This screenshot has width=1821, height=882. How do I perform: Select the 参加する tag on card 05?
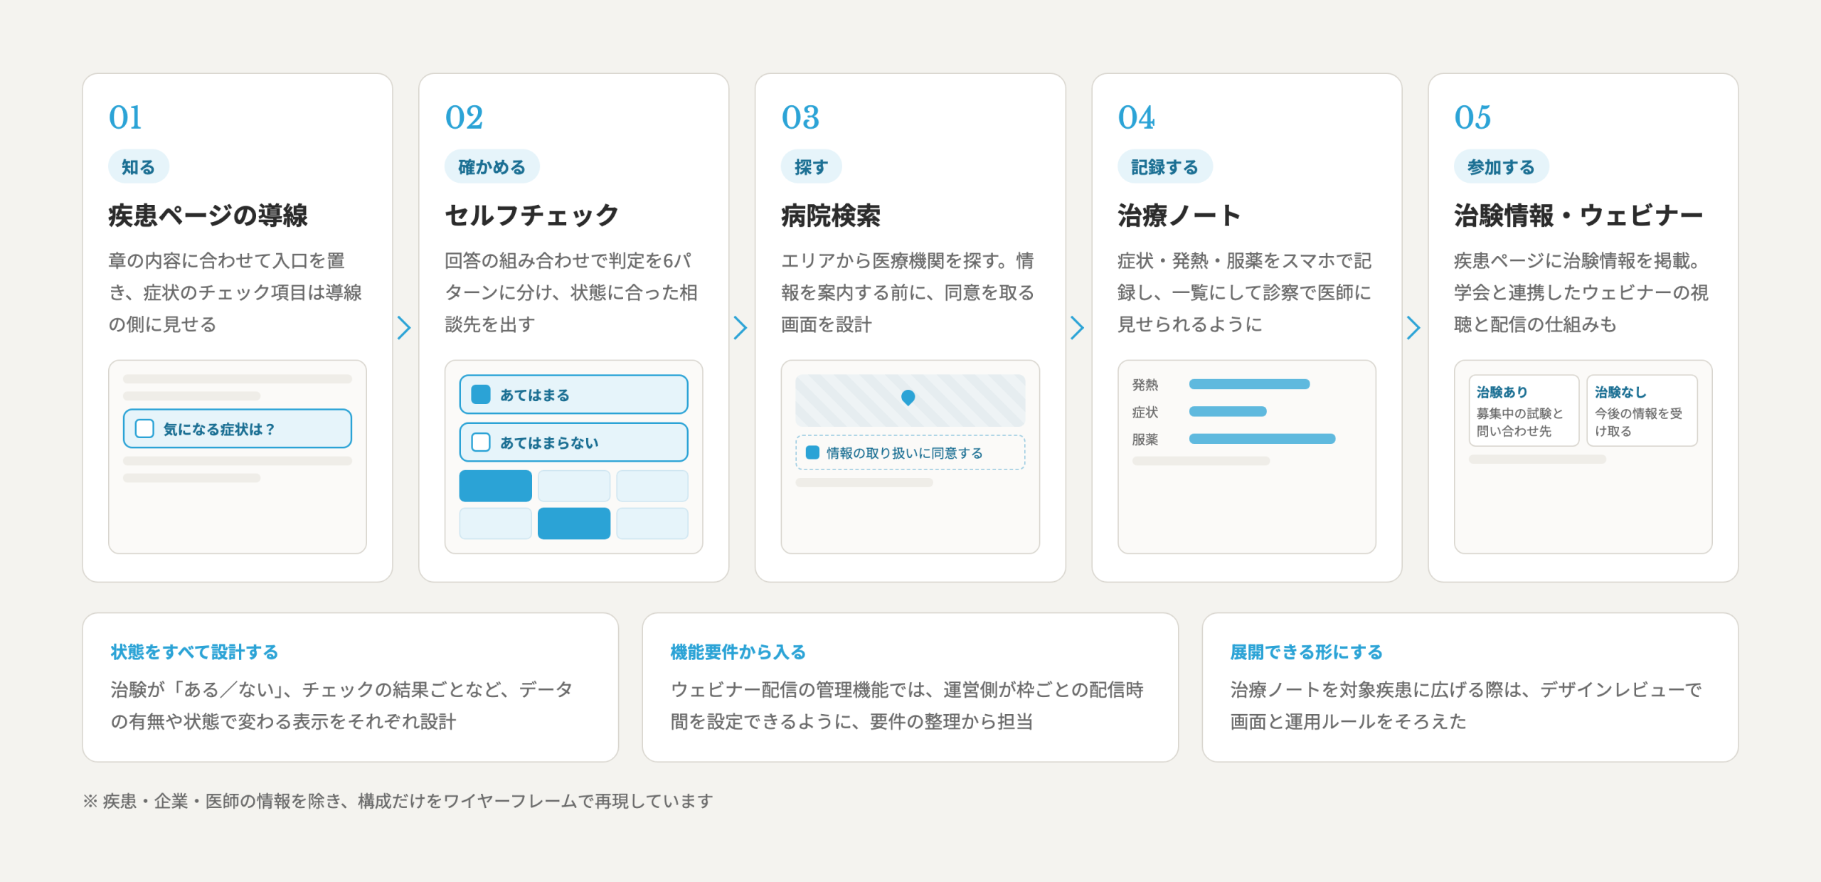1501,166
